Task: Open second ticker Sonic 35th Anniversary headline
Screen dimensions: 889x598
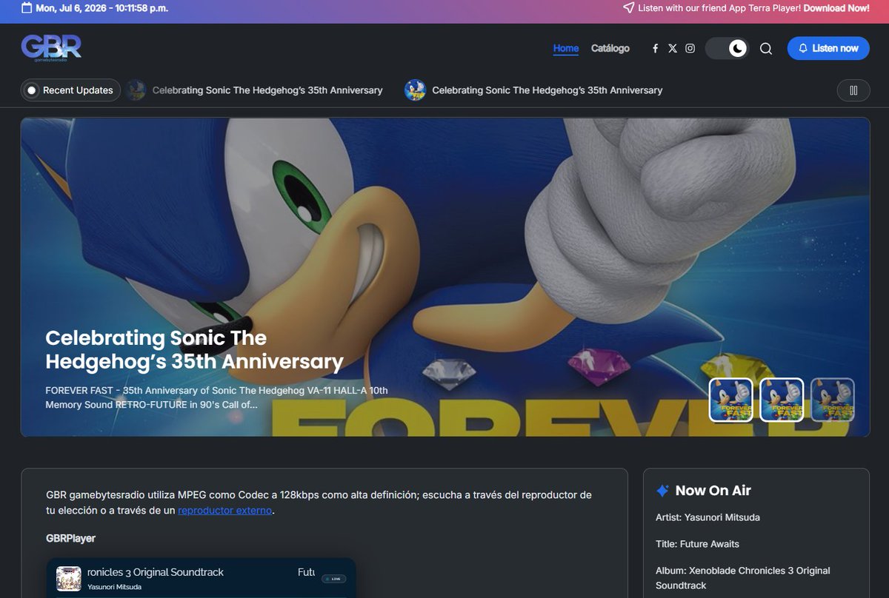Action: 547,90
